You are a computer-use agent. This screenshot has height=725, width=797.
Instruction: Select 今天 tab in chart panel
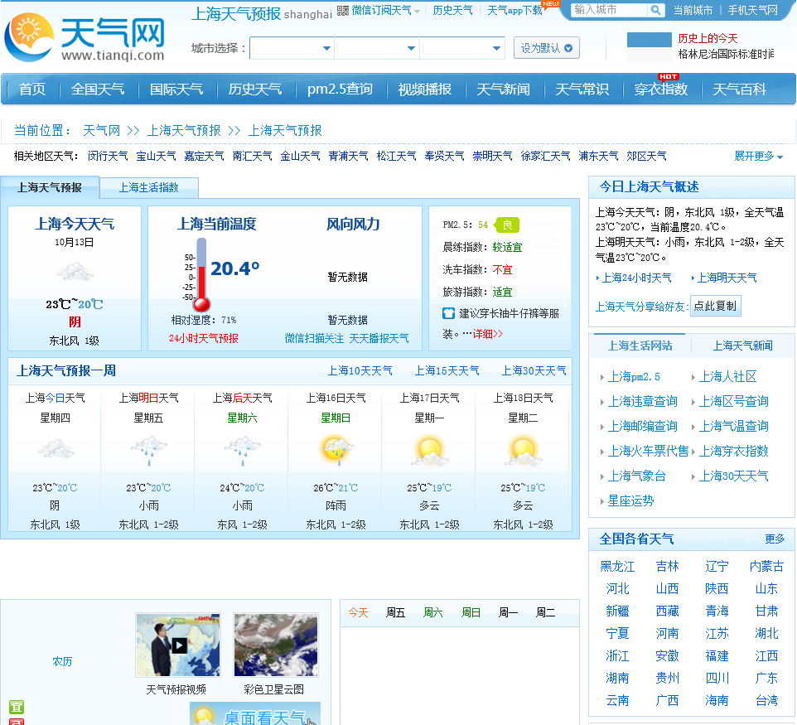pyautogui.click(x=358, y=612)
